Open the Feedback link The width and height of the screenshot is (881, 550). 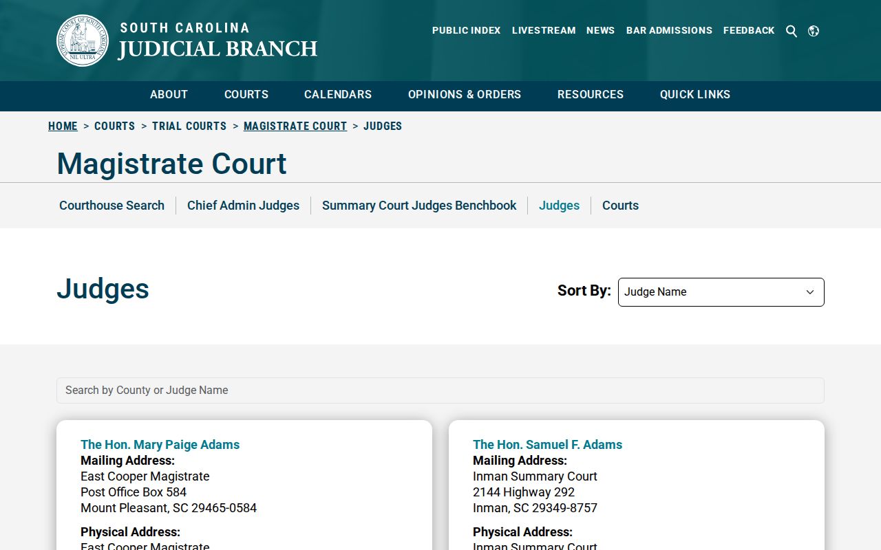pyautogui.click(x=749, y=30)
